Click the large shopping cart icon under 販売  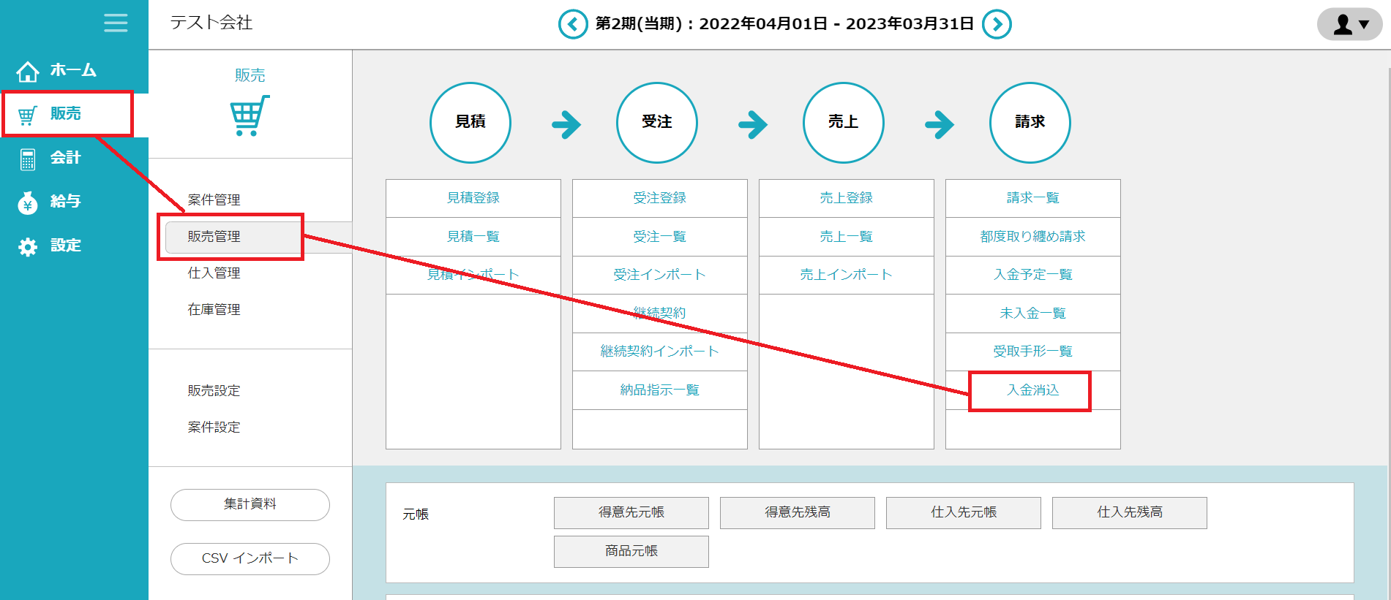click(x=250, y=115)
